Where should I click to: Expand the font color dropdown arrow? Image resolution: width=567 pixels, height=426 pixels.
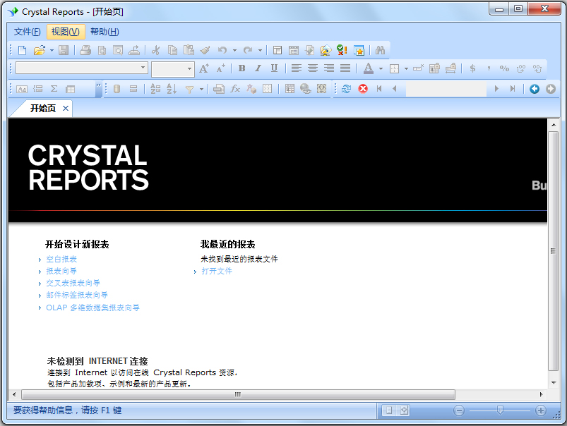coord(380,68)
